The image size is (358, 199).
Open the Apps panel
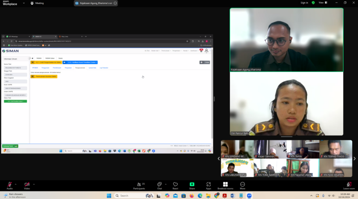coord(209,185)
